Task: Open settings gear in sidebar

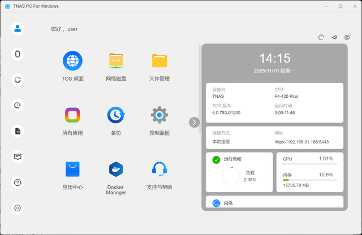Action: pyautogui.click(x=18, y=208)
